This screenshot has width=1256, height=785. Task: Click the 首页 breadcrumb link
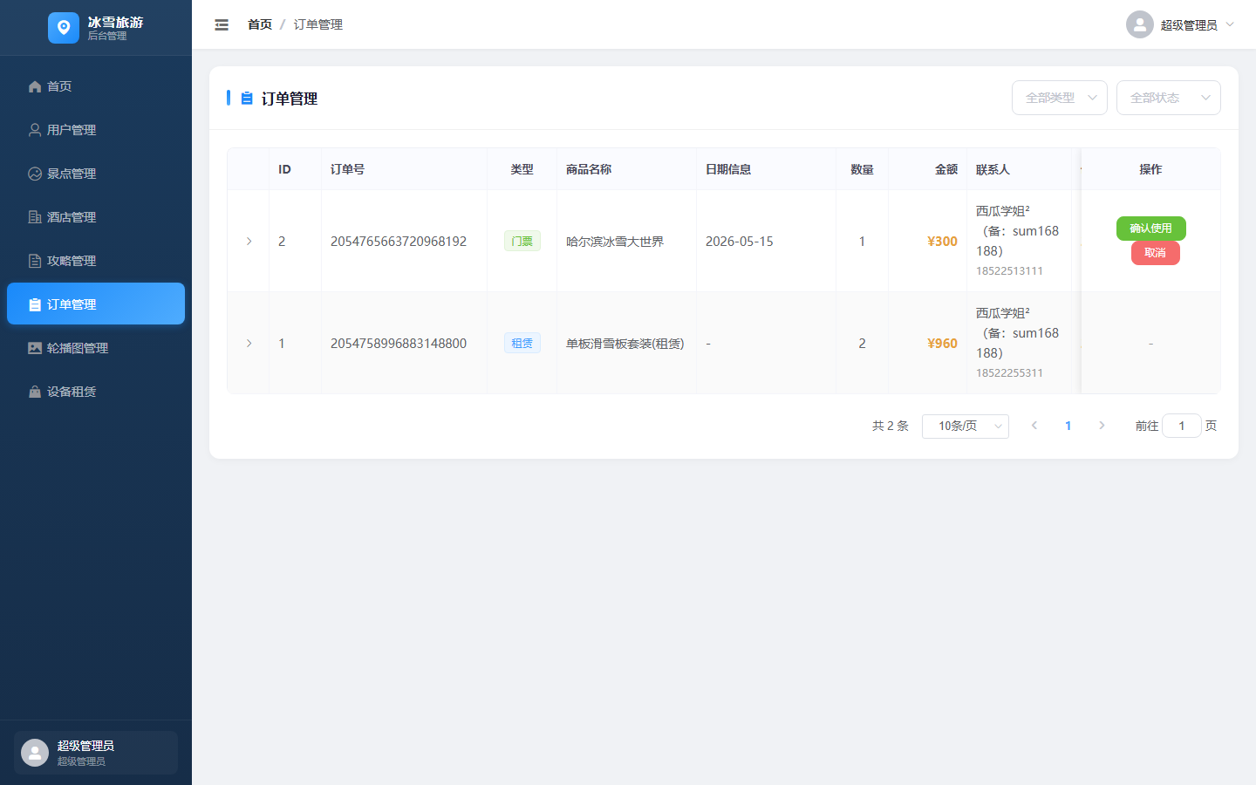pyautogui.click(x=260, y=24)
